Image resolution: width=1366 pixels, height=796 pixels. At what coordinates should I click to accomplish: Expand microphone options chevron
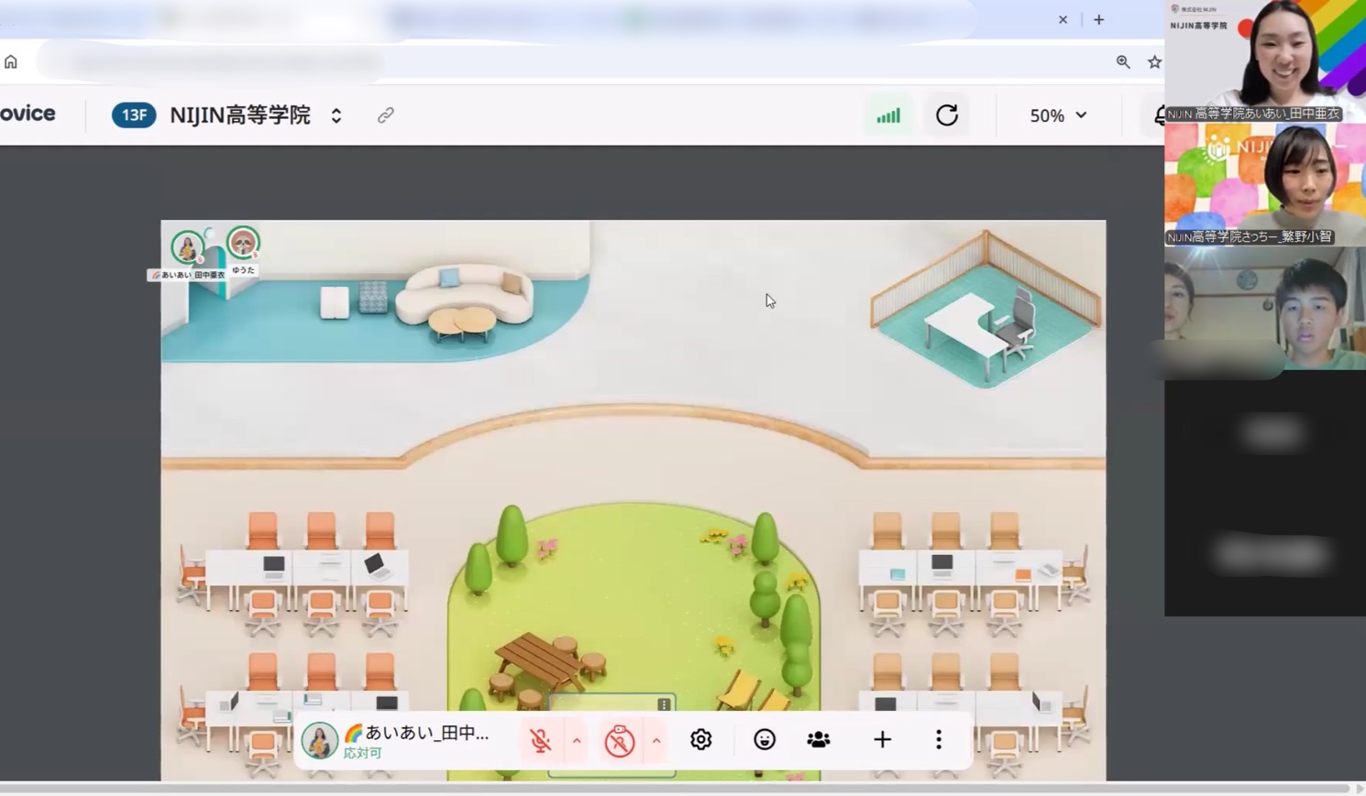click(577, 740)
